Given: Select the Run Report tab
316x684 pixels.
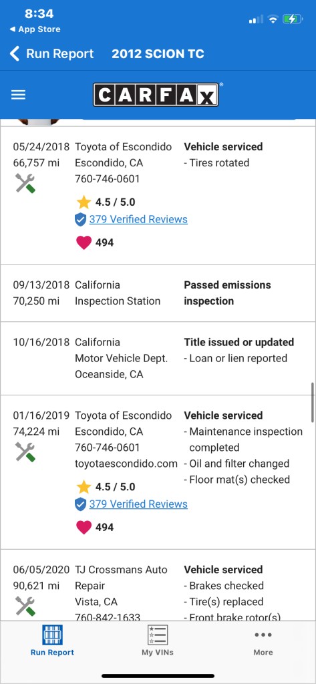Looking at the screenshot, I should pyautogui.click(x=52, y=641).
